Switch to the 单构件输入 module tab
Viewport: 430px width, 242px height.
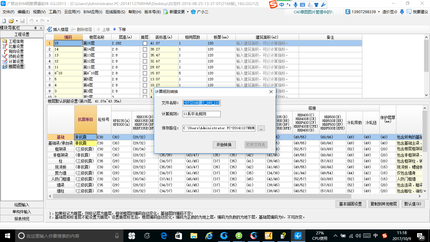[22, 212]
